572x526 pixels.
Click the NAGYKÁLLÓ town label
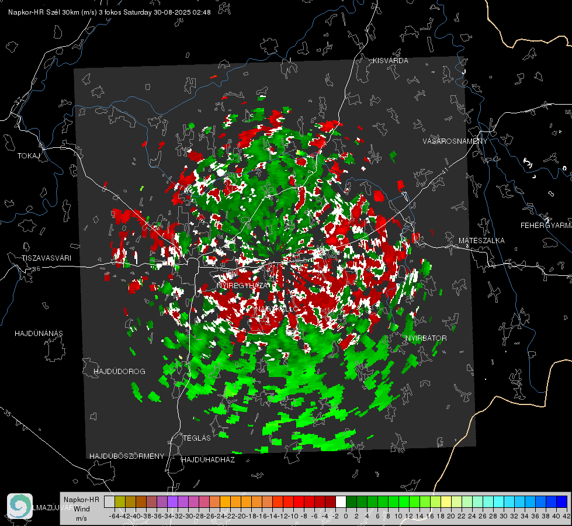click(x=276, y=309)
